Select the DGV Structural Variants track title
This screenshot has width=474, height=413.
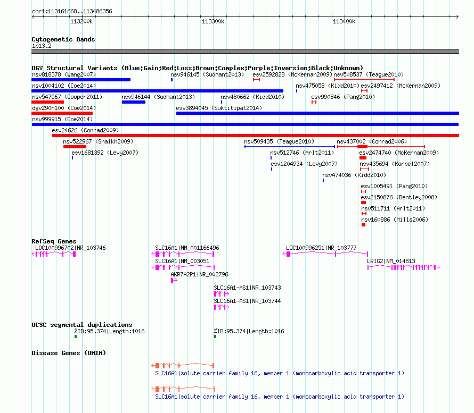(x=197, y=68)
